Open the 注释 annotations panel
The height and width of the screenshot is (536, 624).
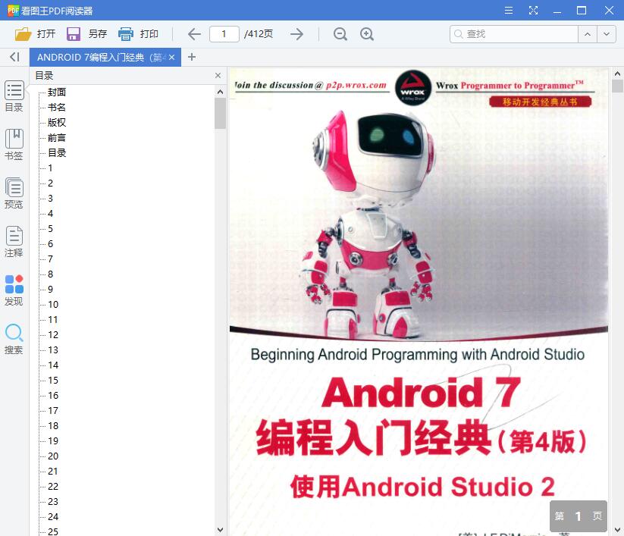pos(14,243)
